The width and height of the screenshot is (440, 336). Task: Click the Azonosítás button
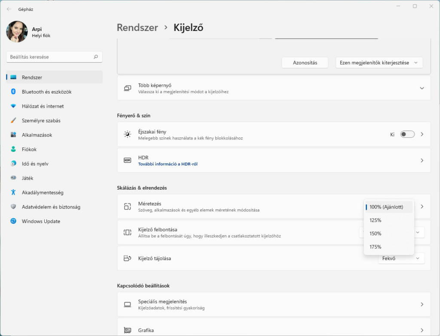click(x=305, y=63)
